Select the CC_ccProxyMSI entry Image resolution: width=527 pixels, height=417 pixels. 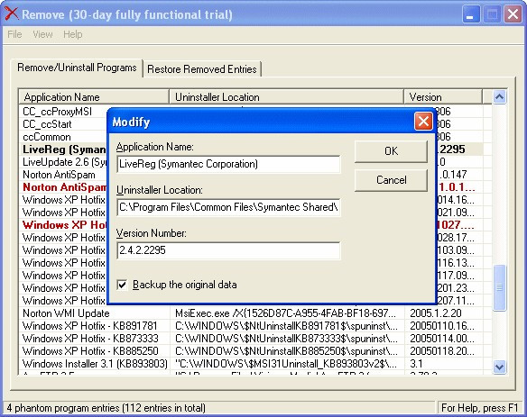(57, 112)
